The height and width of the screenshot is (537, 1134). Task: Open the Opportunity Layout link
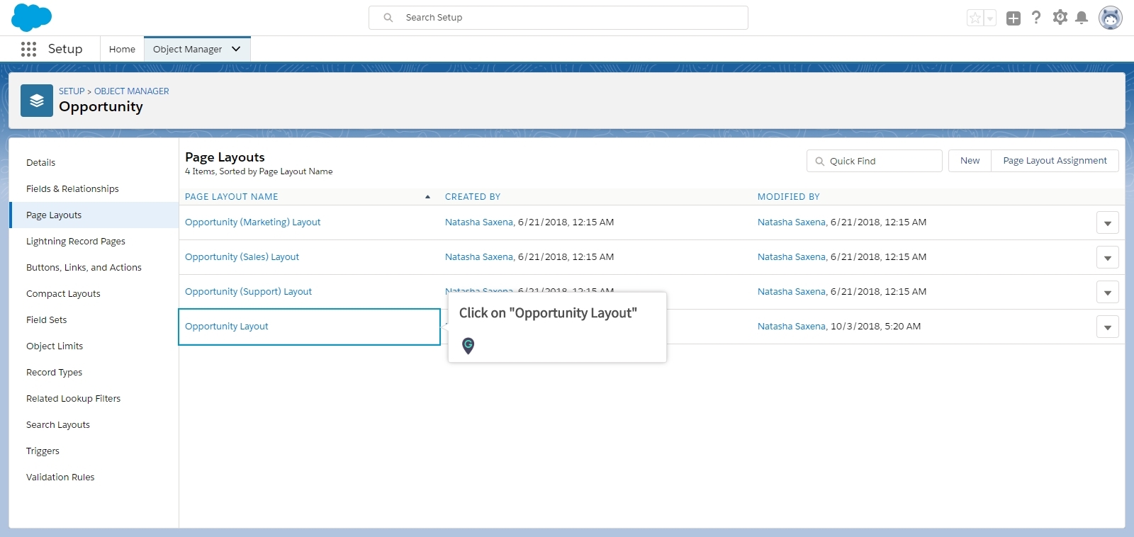pyautogui.click(x=226, y=327)
